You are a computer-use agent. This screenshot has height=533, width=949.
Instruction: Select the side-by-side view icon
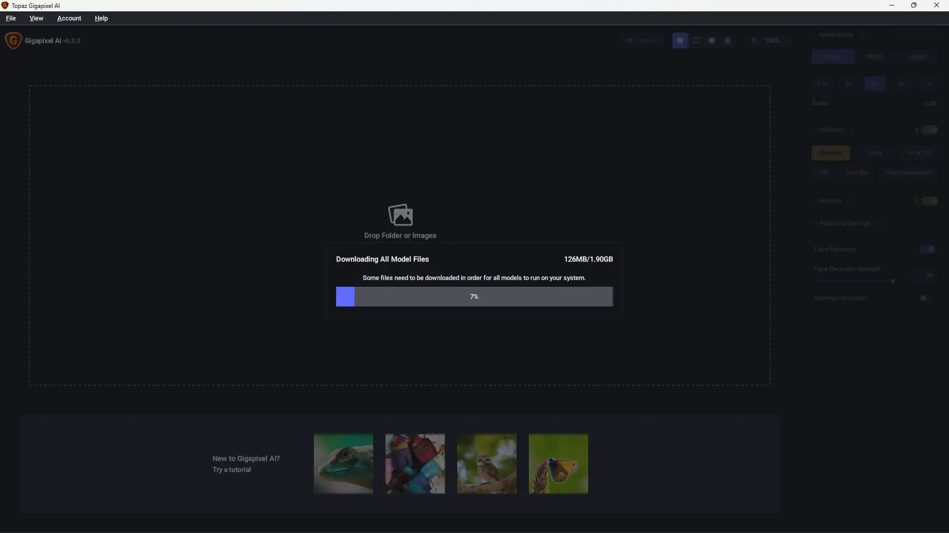coord(712,40)
